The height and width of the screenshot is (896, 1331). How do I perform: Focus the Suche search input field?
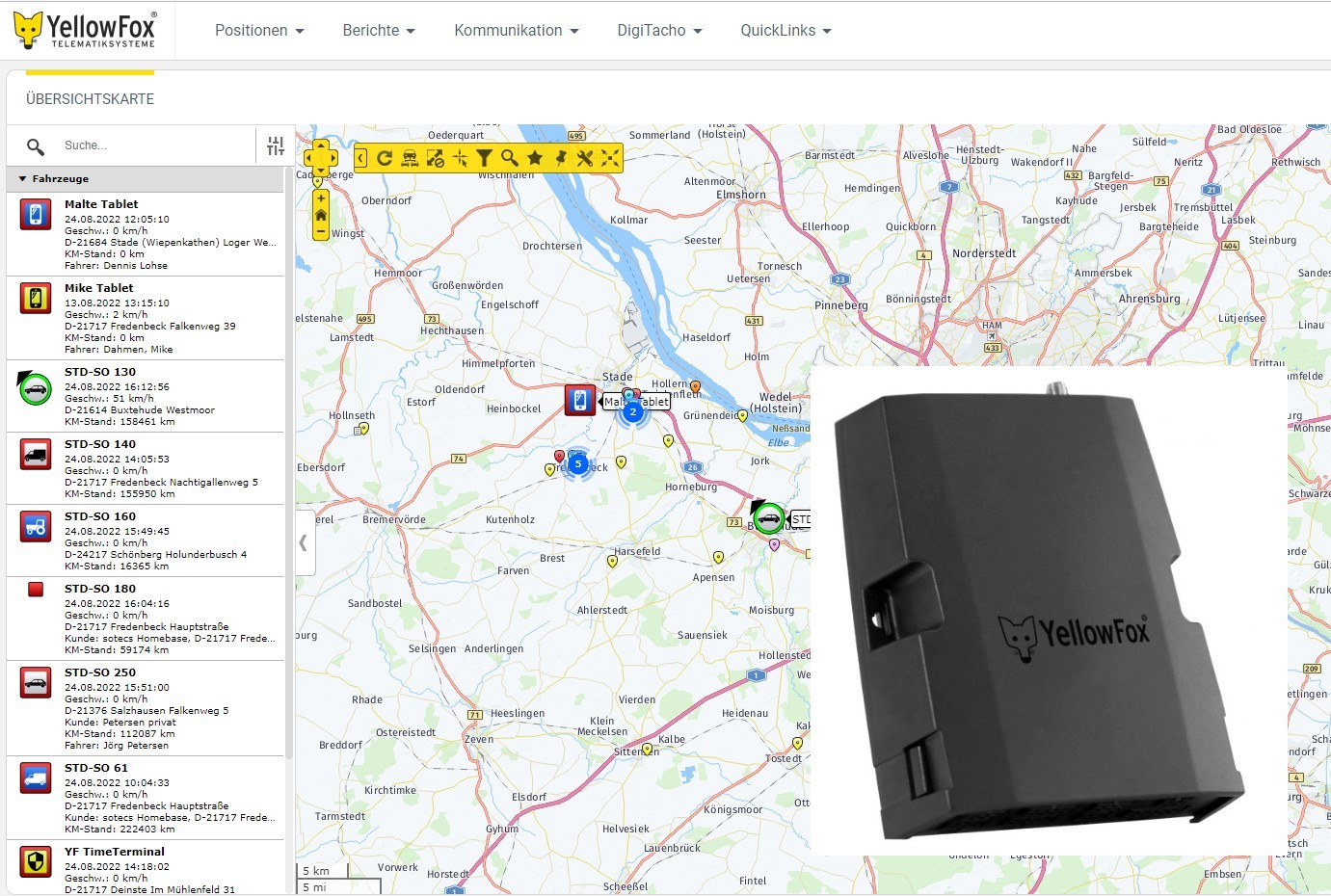154,145
